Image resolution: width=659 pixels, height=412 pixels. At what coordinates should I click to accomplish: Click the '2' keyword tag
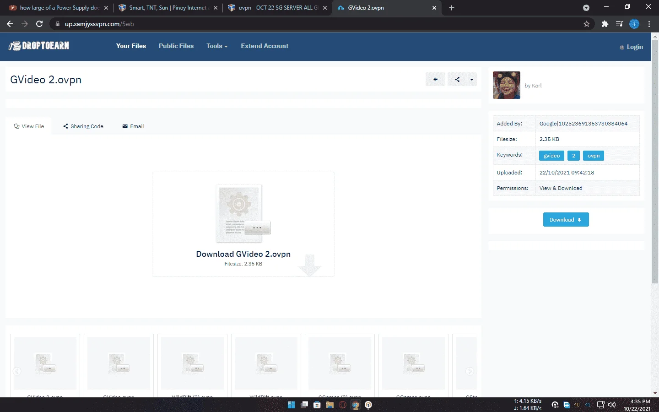pyautogui.click(x=573, y=156)
